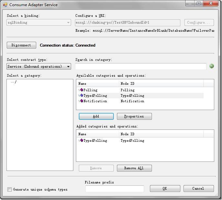This screenshot has width=222, height=200.
Task: Click the example mssql URI text
Action: pos(145,30)
